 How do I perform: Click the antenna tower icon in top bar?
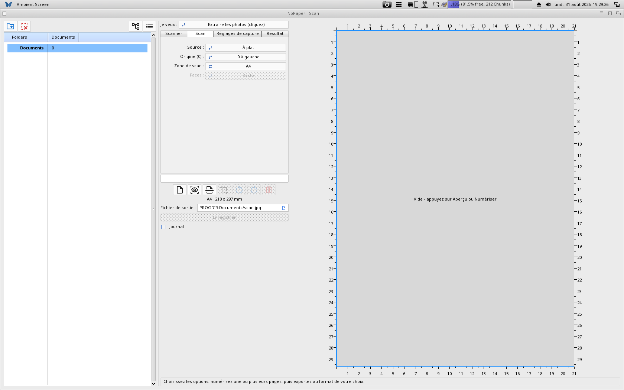click(x=425, y=4)
